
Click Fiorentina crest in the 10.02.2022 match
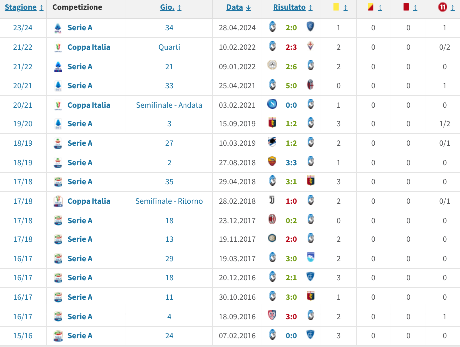[x=311, y=47]
